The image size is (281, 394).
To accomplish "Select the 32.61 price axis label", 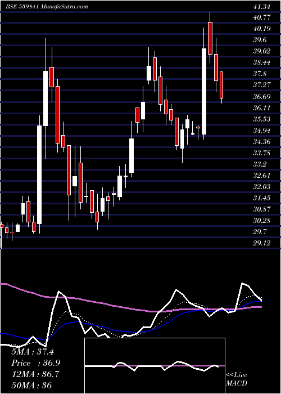I will 262,175.
